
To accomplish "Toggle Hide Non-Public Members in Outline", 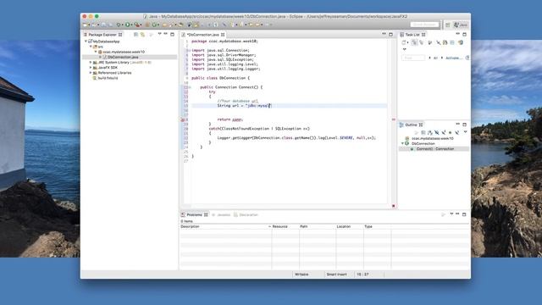I will click(450, 132).
